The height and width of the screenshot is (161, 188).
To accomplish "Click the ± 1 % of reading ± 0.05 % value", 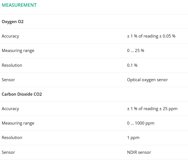I will pyautogui.click(x=151, y=36).
